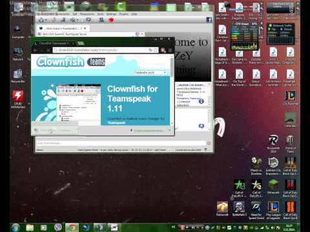Screen dimensions: 310x232
Task: Click the chat bubble icon beside TeamSpeak chat log
Action: pyautogui.click(x=201, y=126)
